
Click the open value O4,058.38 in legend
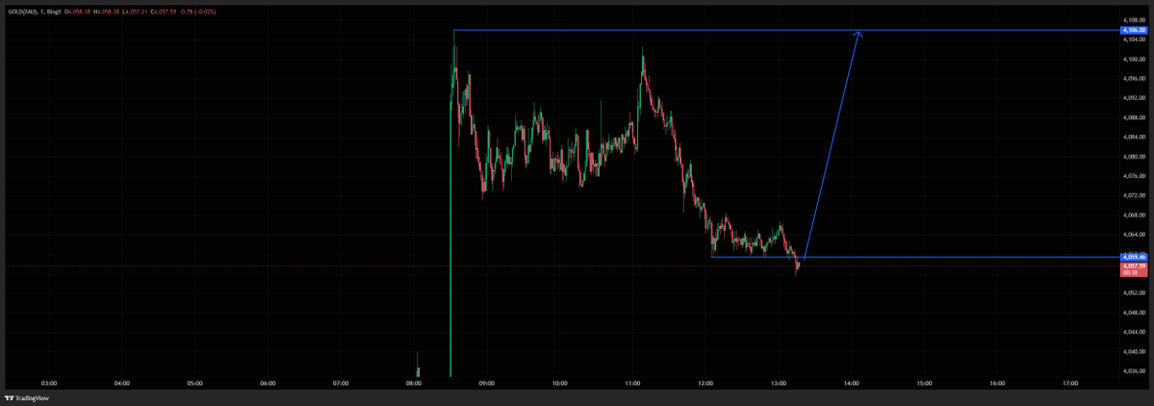[77, 12]
